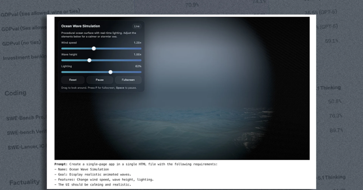This screenshot has width=363, height=190.
Task: Click the Live status badge
Action: [x=137, y=26]
